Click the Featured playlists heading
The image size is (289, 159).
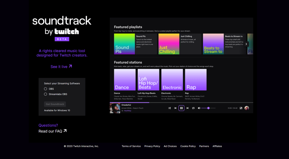128,27
